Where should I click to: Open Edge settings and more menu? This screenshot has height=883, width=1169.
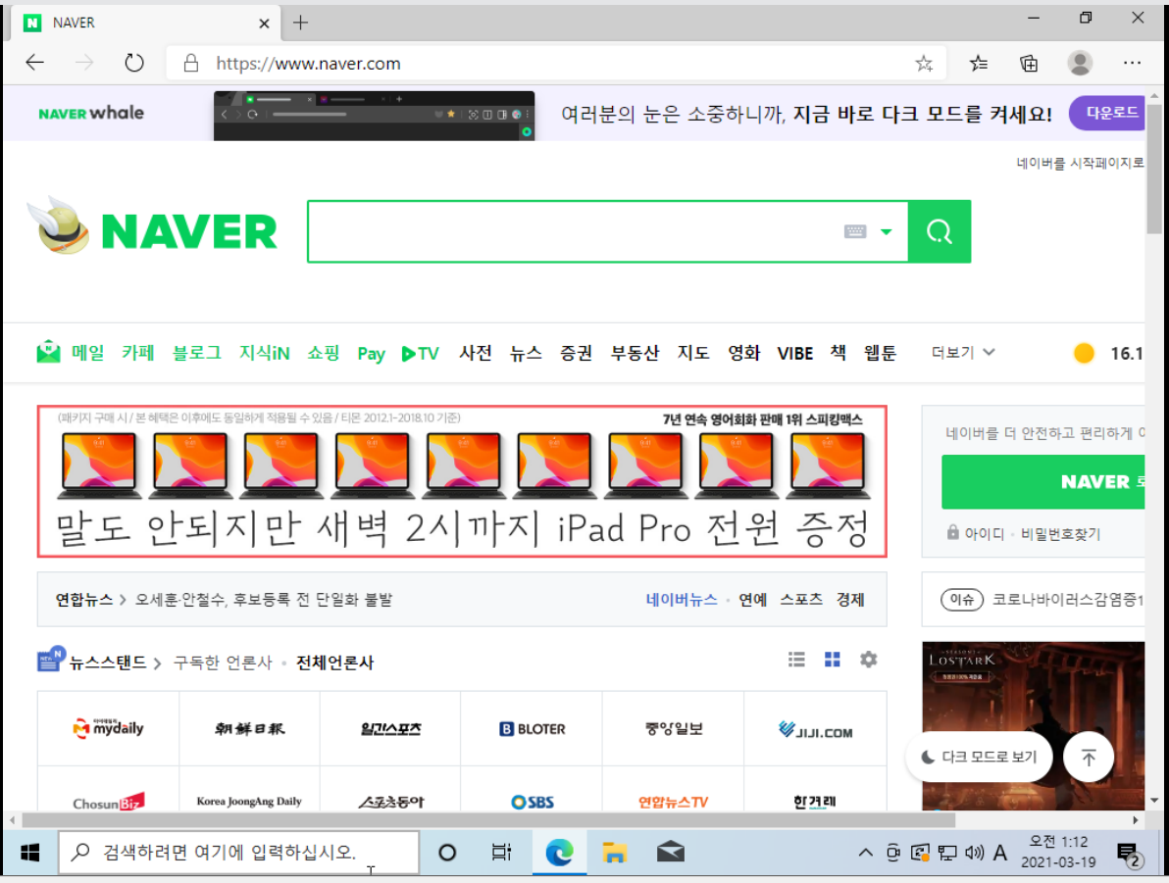click(x=1132, y=64)
